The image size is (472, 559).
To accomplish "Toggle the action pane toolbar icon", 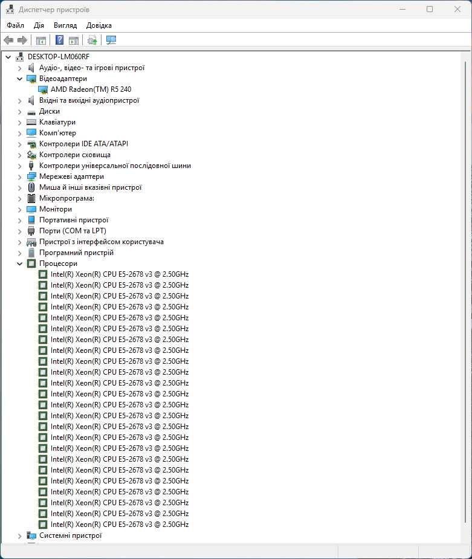I will (x=74, y=40).
